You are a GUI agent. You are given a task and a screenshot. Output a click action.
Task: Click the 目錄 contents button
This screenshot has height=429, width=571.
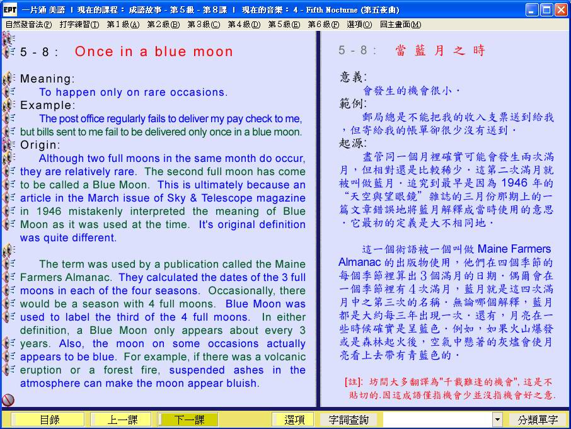click(x=50, y=420)
